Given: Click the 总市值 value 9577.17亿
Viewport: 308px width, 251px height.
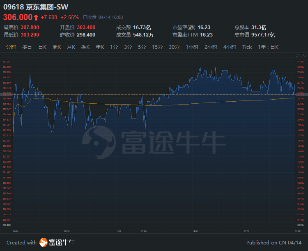Looking at the screenshot, I should [263, 35].
